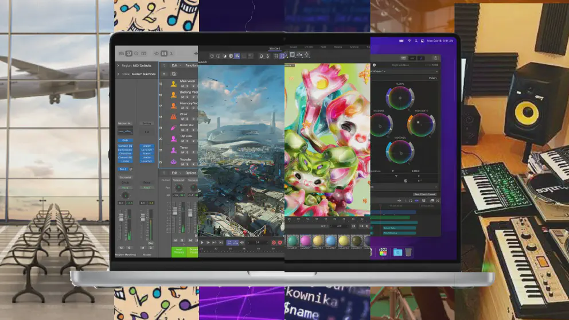569x320 pixels.
Task: Open the info inspector icon in Final Cut
Action: (x=374, y=65)
